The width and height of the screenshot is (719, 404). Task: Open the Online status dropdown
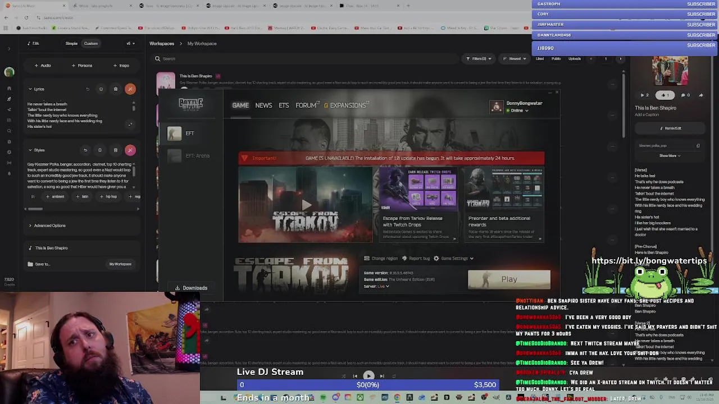coord(517,111)
